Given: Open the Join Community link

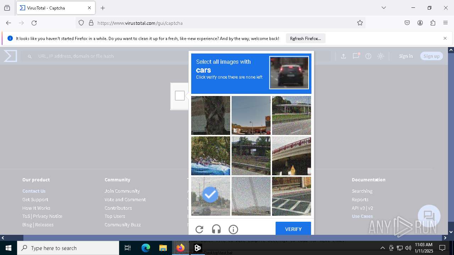Looking at the screenshot, I should (122, 191).
